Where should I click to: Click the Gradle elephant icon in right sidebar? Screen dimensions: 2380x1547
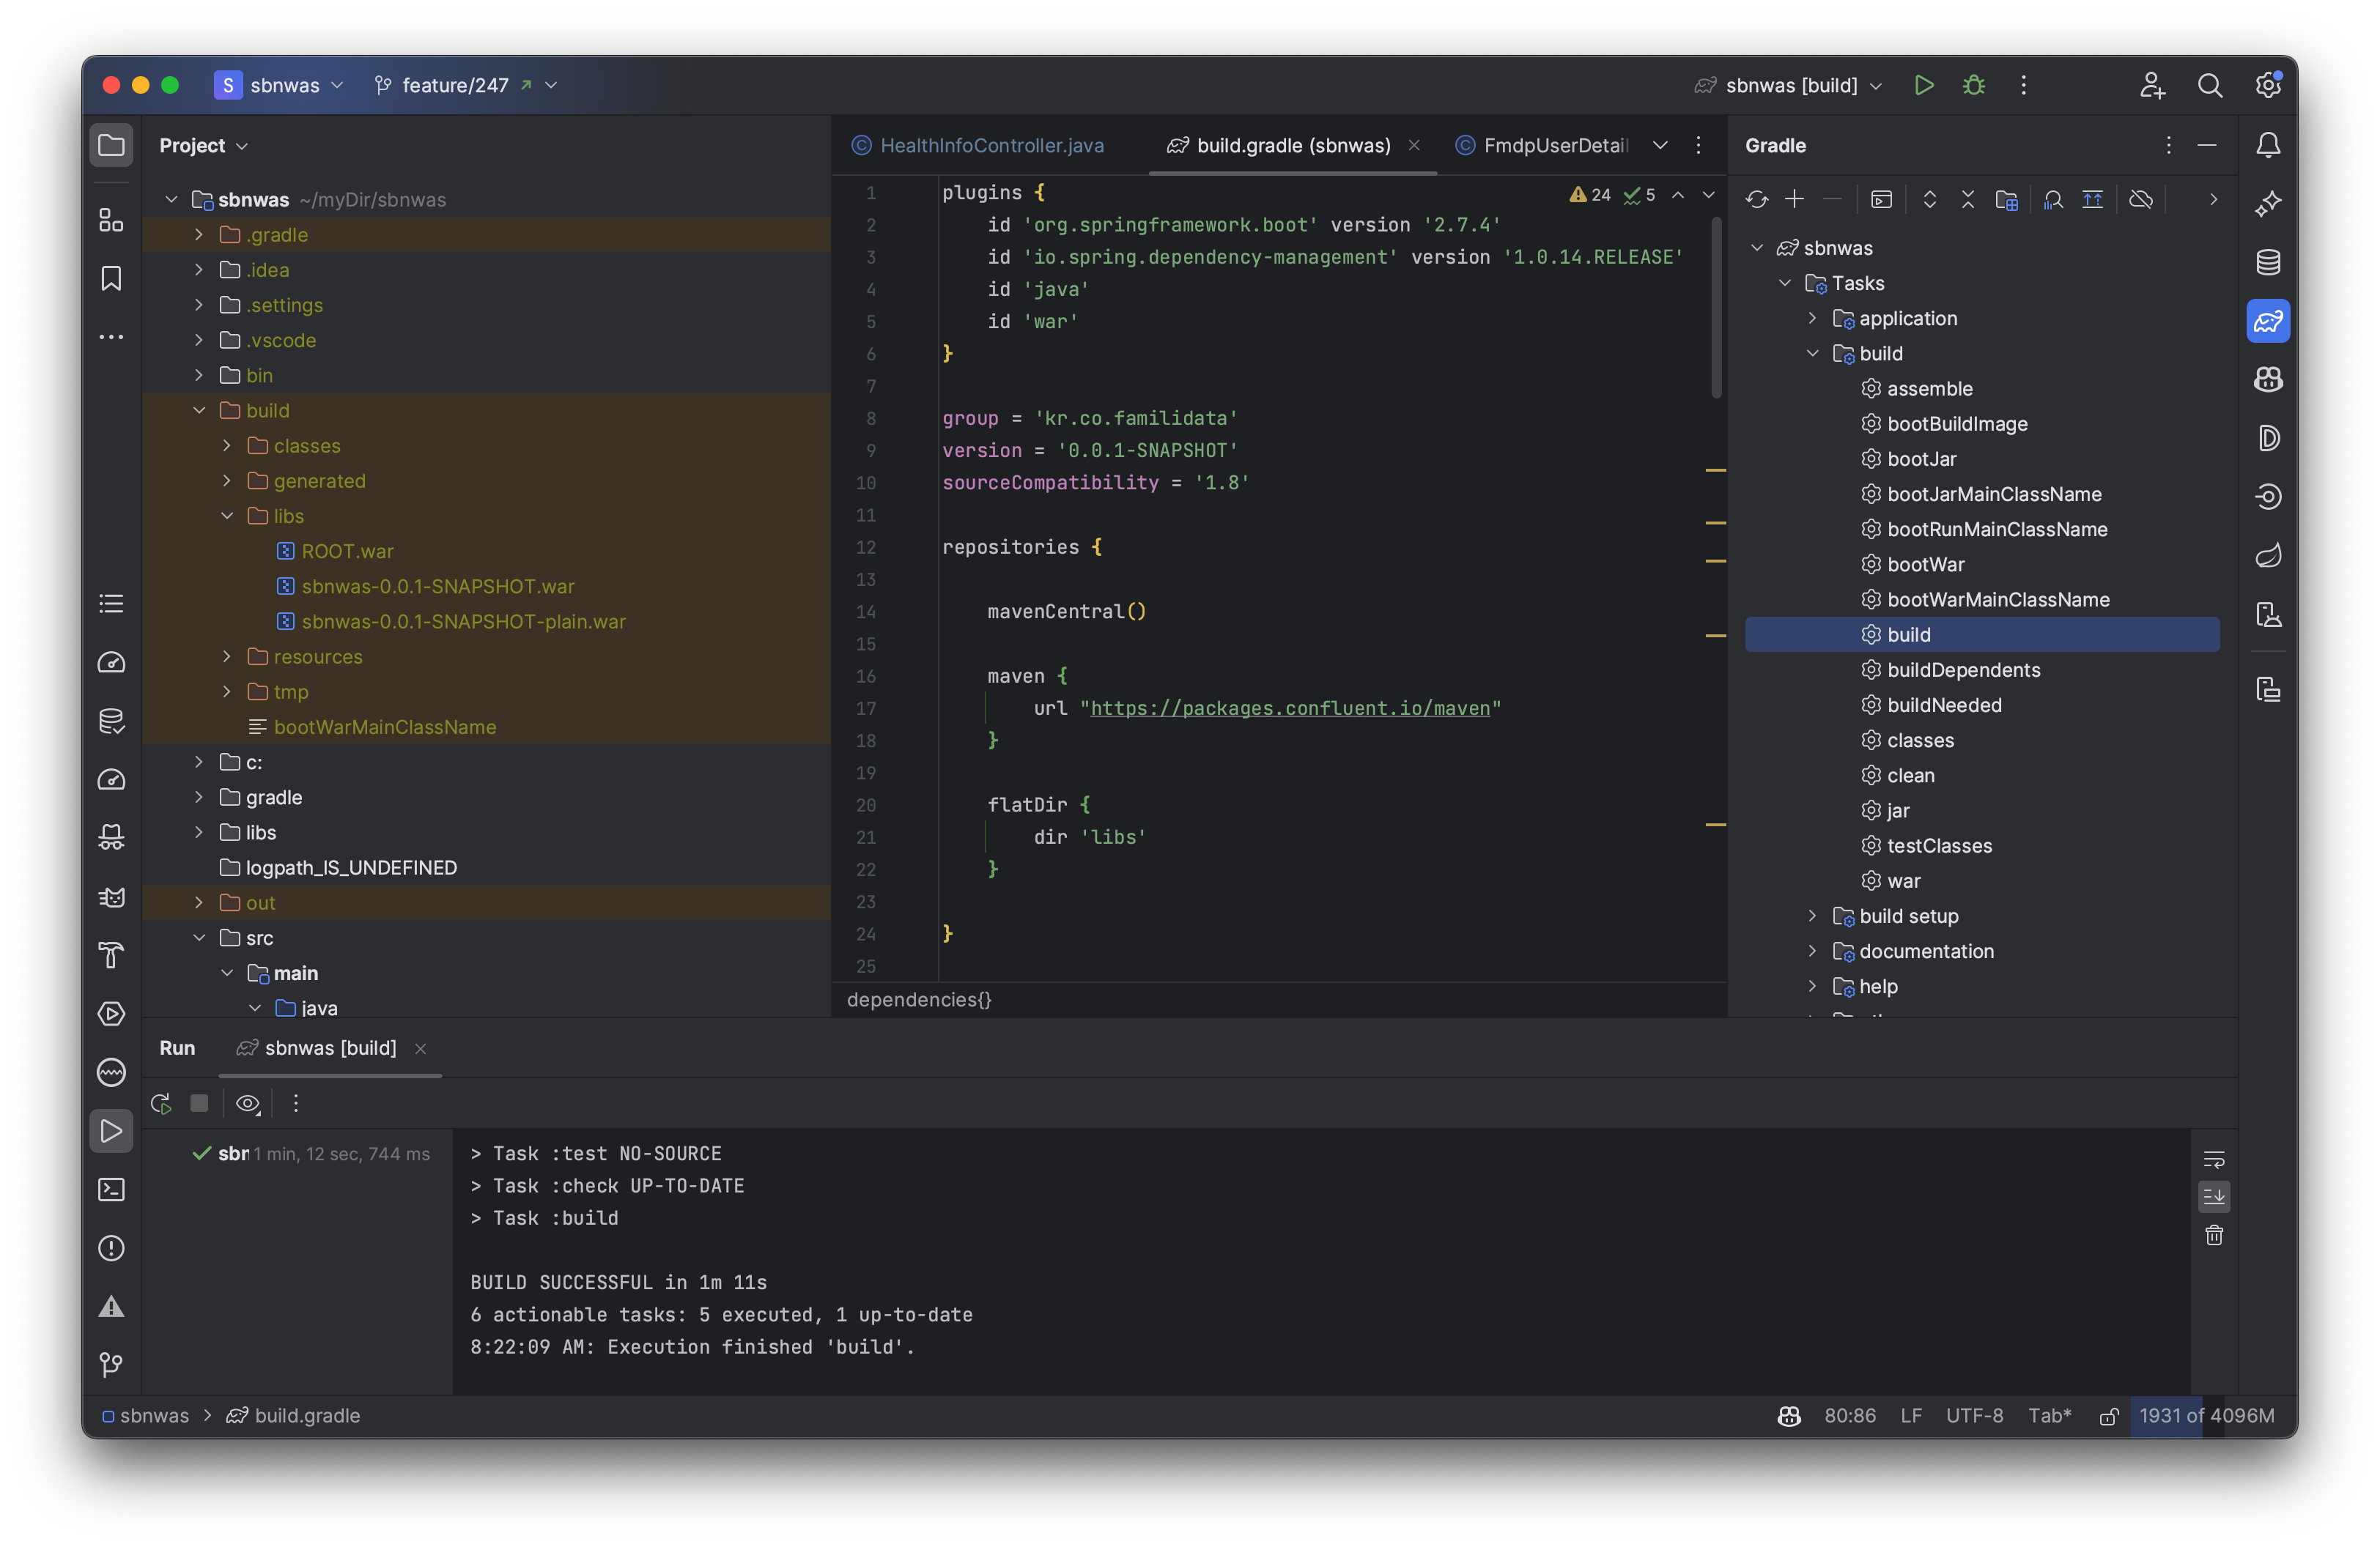2267,321
